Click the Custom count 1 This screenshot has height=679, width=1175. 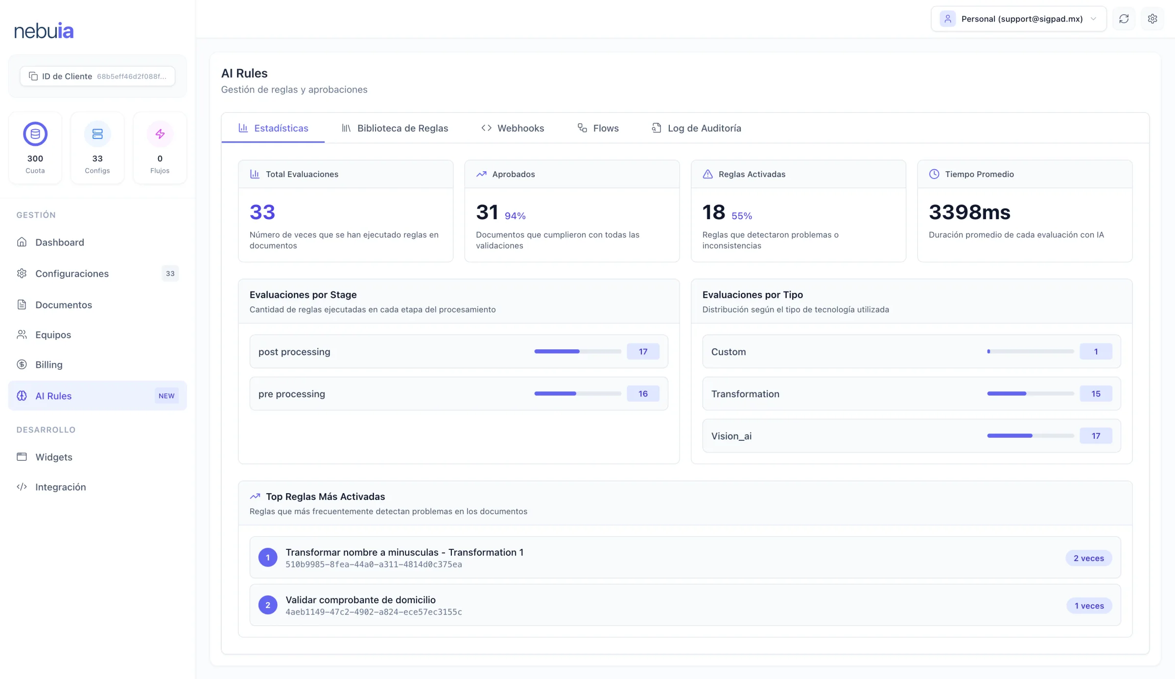pos(1096,351)
